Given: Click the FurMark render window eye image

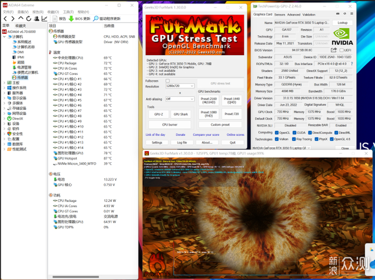Looking at the screenshot, I should [x=257, y=217].
